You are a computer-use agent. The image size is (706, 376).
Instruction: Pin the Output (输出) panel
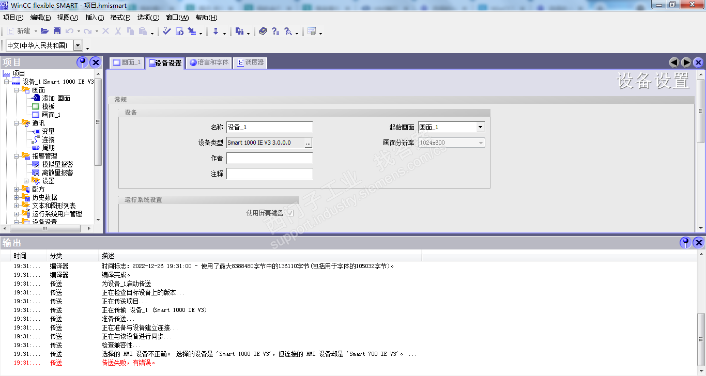tap(685, 242)
